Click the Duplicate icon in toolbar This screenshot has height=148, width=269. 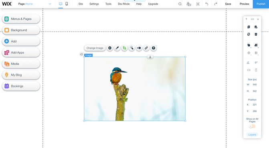[x=249, y=34]
